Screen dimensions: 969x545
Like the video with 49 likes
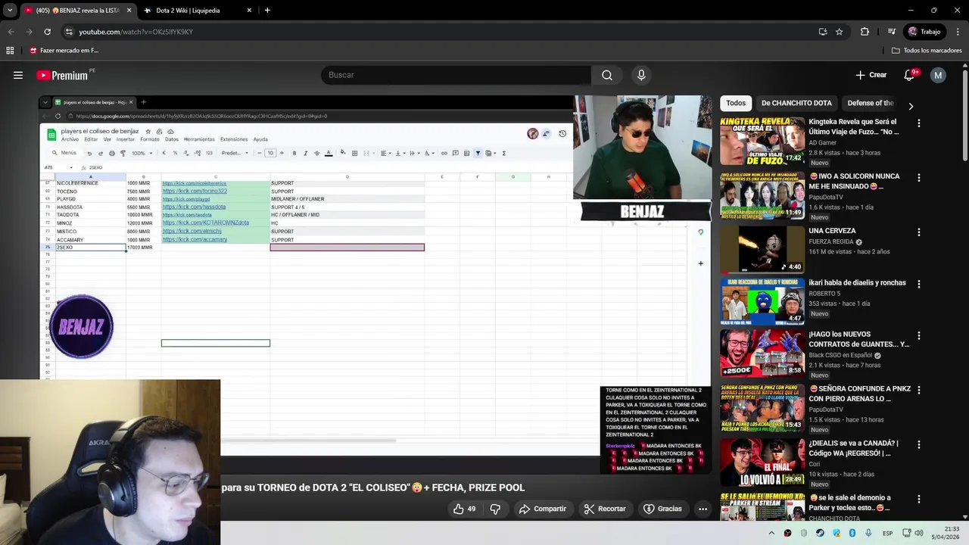(464, 509)
